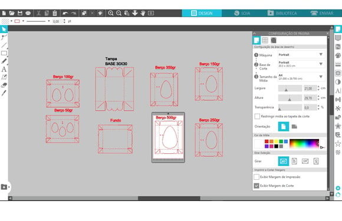Select the Edit Points tool
Viewport: 342px width, 221px height.
[x=4, y=37]
